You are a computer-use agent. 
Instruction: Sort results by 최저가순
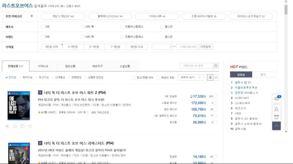(27, 77)
